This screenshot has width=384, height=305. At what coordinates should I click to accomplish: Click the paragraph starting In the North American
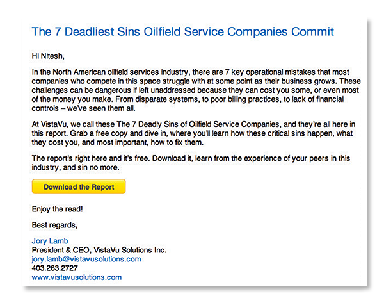(x=196, y=90)
